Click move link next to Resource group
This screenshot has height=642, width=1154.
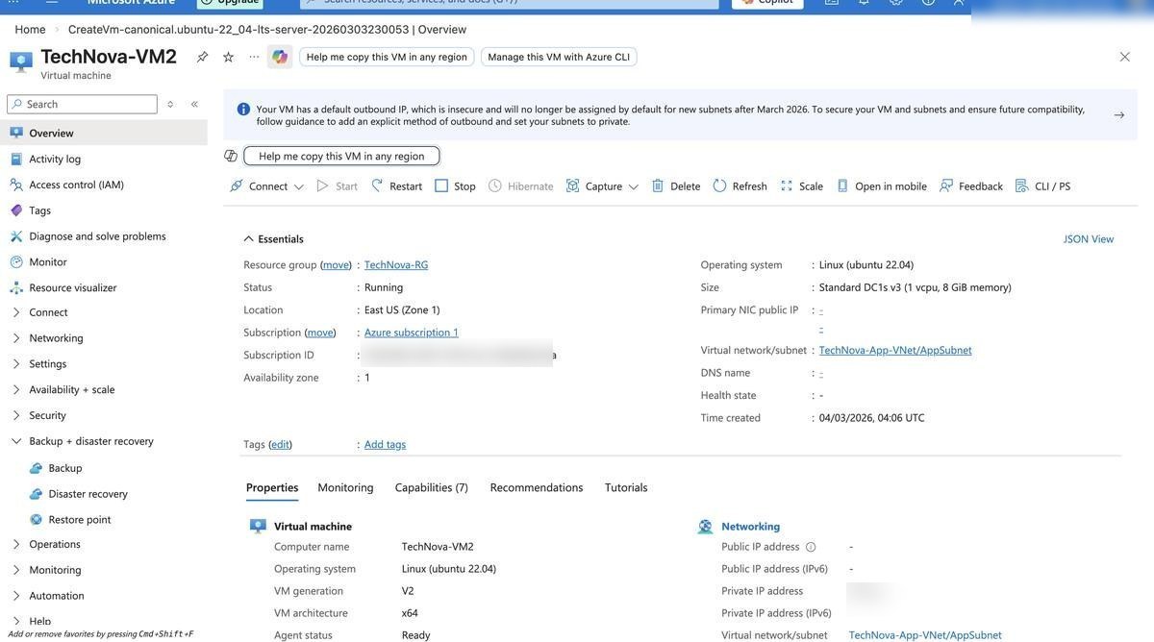(x=336, y=264)
